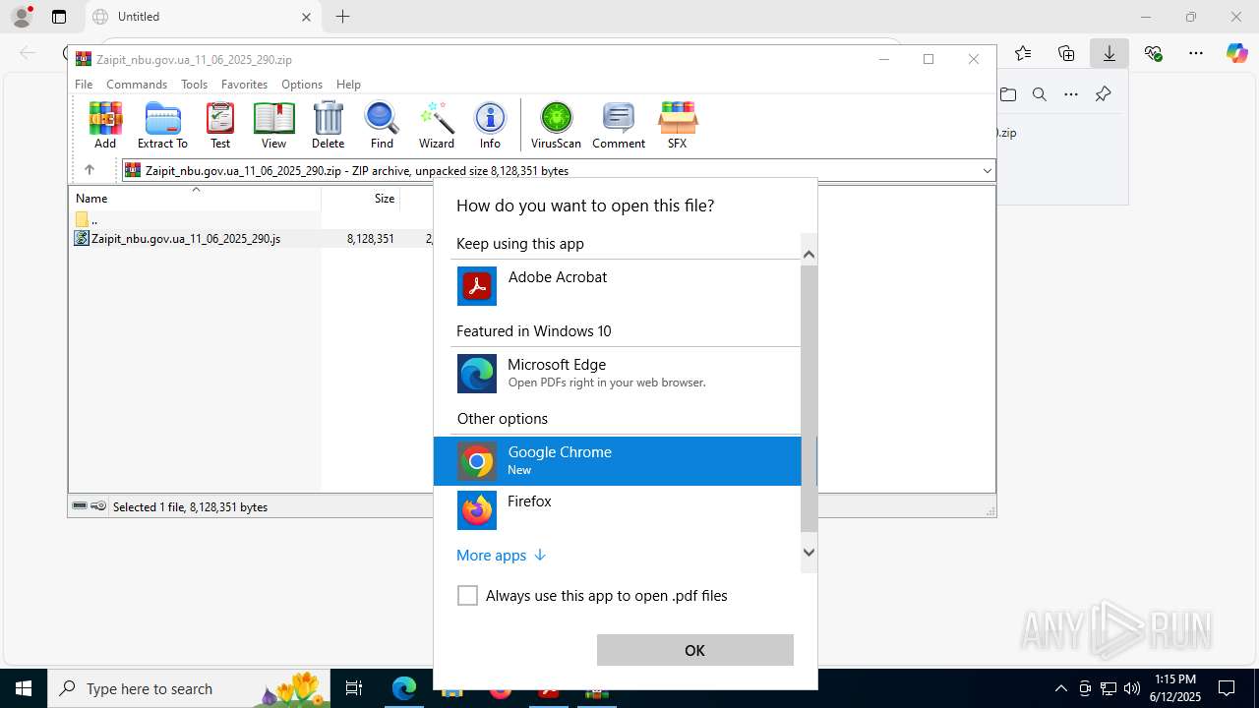Start VirusScan on the archive
This screenshot has height=708, width=1259.
point(556,125)
